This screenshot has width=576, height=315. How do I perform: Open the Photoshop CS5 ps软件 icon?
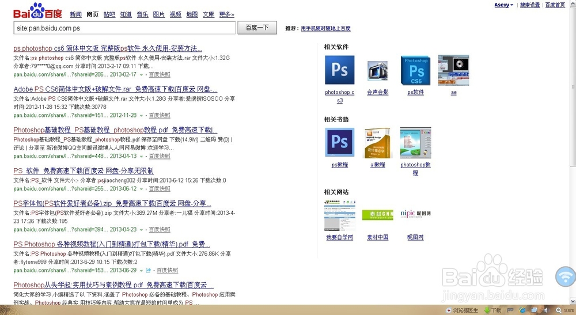point(415,70)
